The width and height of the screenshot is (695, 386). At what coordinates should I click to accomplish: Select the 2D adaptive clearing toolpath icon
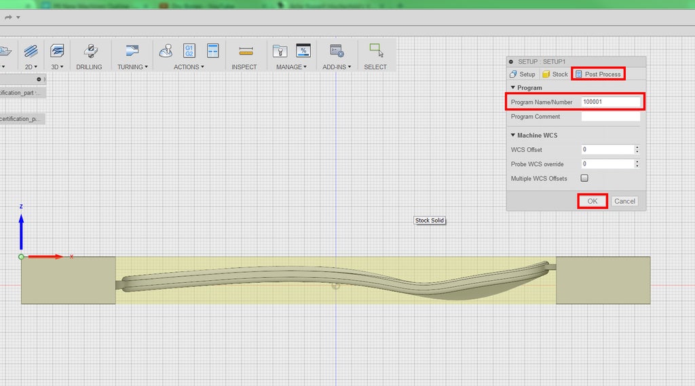point(31,51)
